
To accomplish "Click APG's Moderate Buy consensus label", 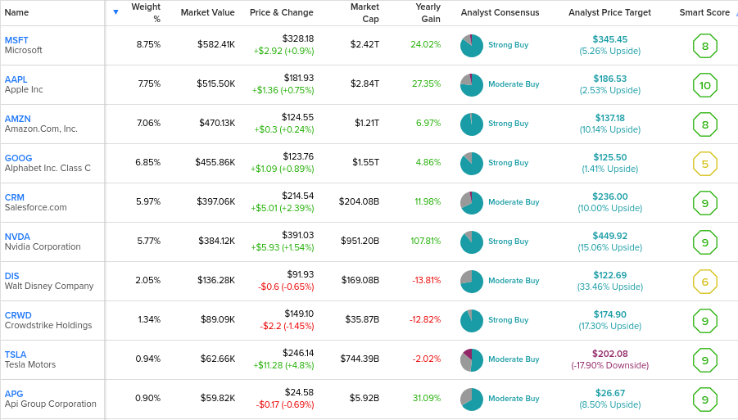I will 514,399.
